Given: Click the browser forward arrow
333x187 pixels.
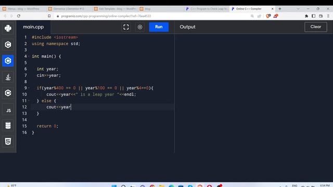Looking at the screenshot, I should (11, 16).
